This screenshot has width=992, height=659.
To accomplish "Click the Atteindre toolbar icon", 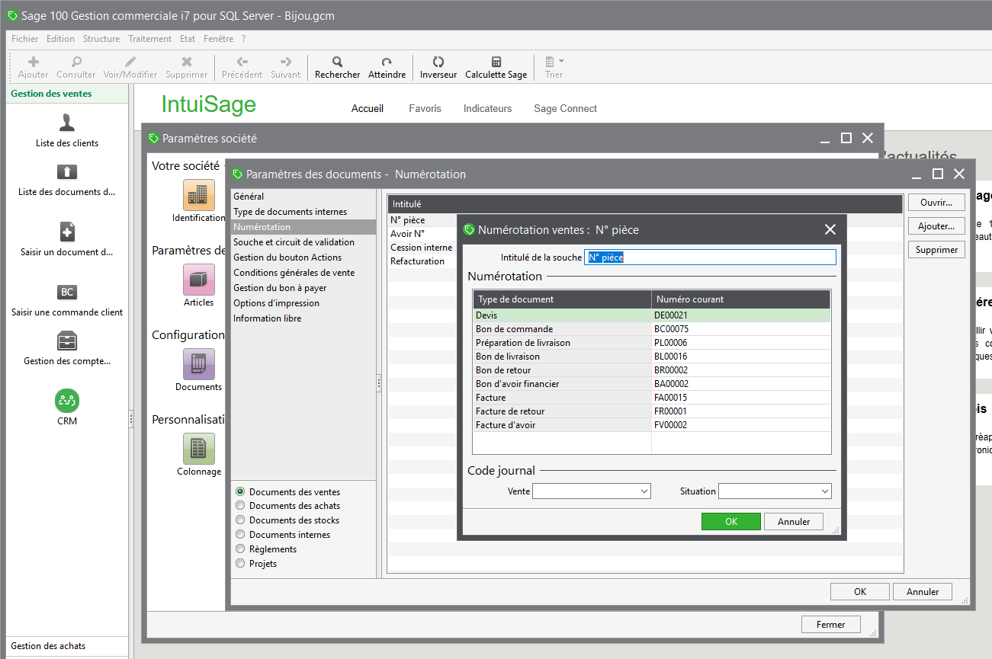I will pos(387,62).
